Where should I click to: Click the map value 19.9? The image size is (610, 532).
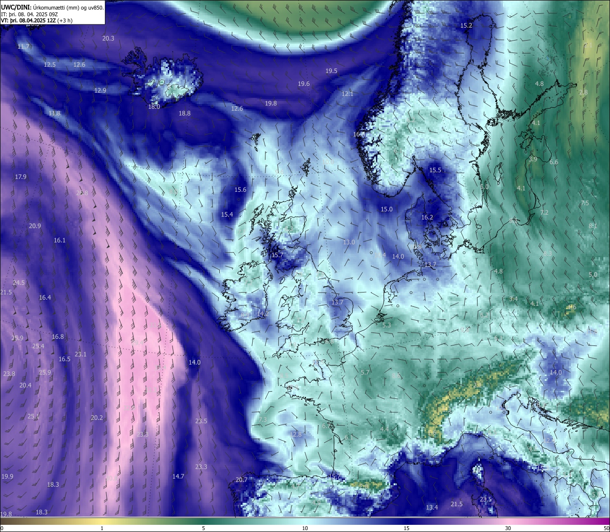click(7, 476)
